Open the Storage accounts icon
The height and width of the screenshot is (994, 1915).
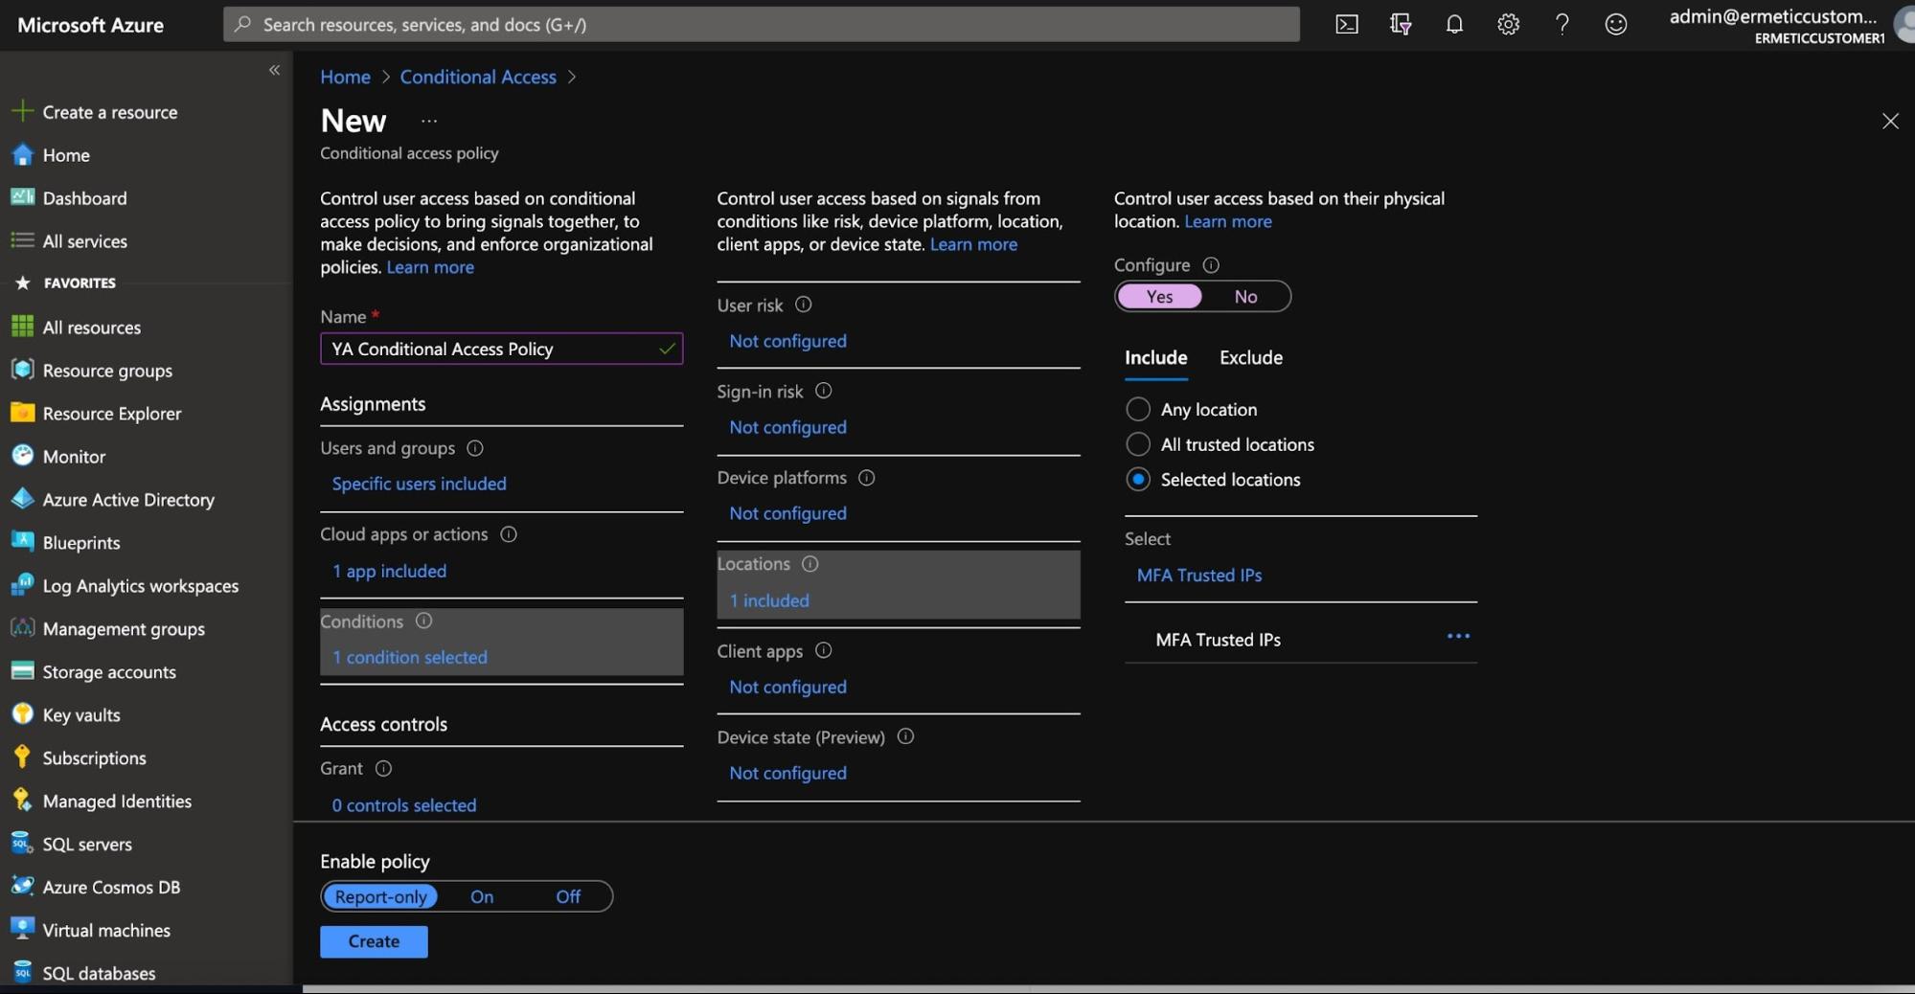coord(22,671)
